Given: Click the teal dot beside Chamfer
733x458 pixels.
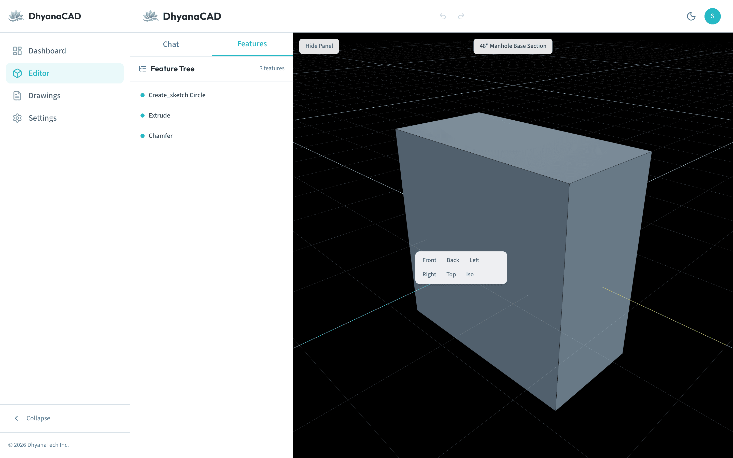Looking at the screenshot, I should tap(142, 136).
